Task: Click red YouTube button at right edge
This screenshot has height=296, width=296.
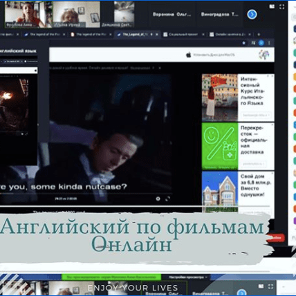Action: coord(276,238)
